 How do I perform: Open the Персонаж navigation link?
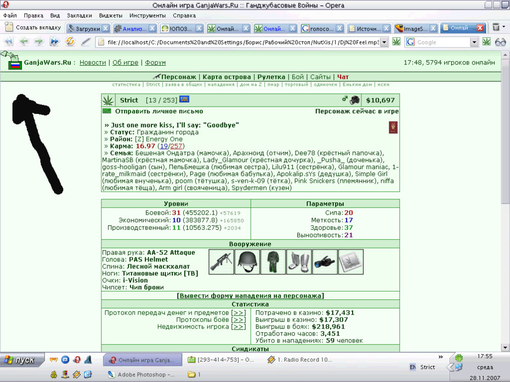tap(179, 77)
